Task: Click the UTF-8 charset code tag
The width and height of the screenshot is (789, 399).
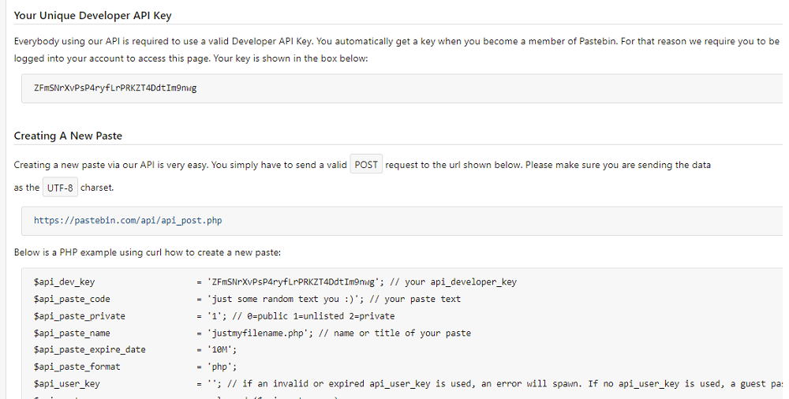Action: (60, 188)
